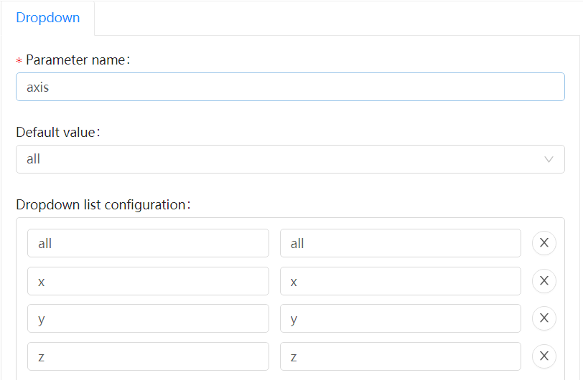The height and width of the screenshot is (380, 583).
Task: Edit the left 'y' option field
Action: [x=148, y=318]
